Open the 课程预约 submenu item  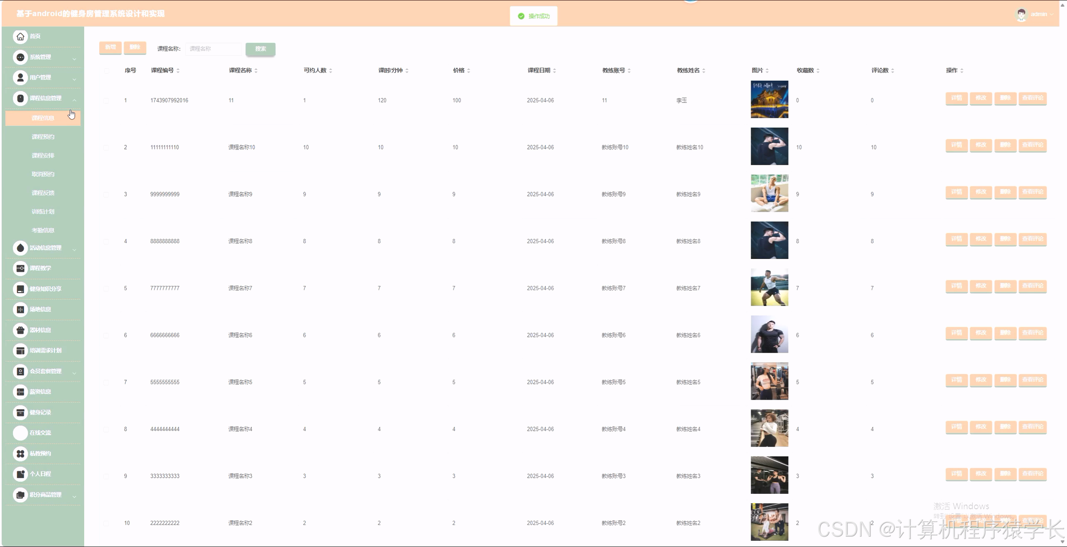43,137
